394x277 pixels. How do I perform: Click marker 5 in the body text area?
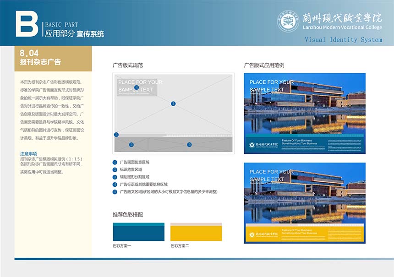189,145
